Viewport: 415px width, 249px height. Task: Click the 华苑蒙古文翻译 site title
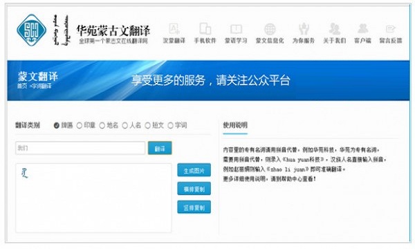113,30
